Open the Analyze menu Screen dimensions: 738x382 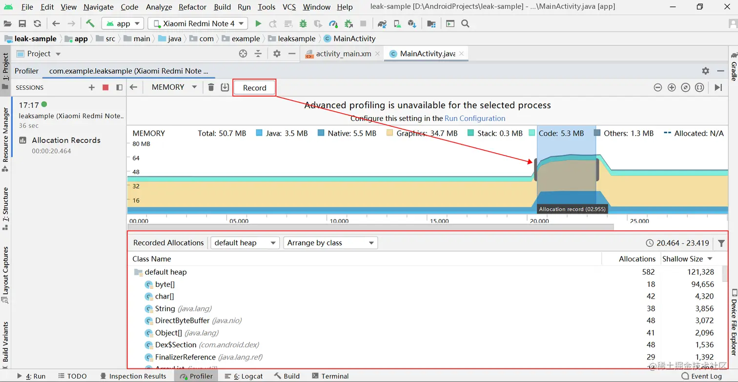159,7
